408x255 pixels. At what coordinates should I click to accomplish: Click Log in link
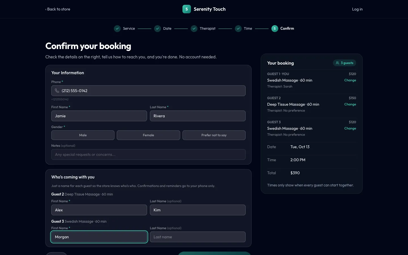pyautogui.click(x=357, y=9)
